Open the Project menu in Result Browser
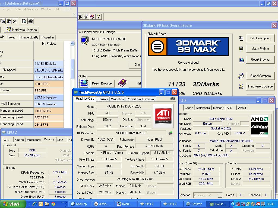 [x=7, y=9]
